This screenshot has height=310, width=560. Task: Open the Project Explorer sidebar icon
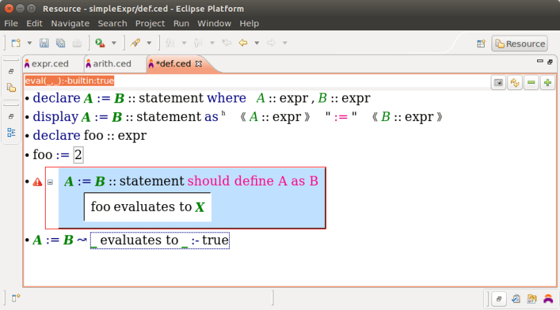[11, 88]
